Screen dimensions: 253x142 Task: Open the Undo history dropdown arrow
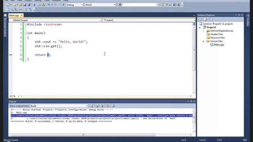[52, 5]
